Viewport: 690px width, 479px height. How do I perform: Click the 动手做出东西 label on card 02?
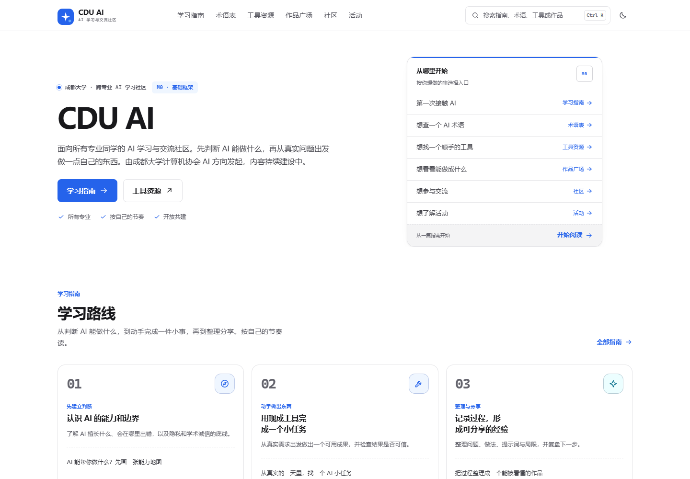click(276, 406)
